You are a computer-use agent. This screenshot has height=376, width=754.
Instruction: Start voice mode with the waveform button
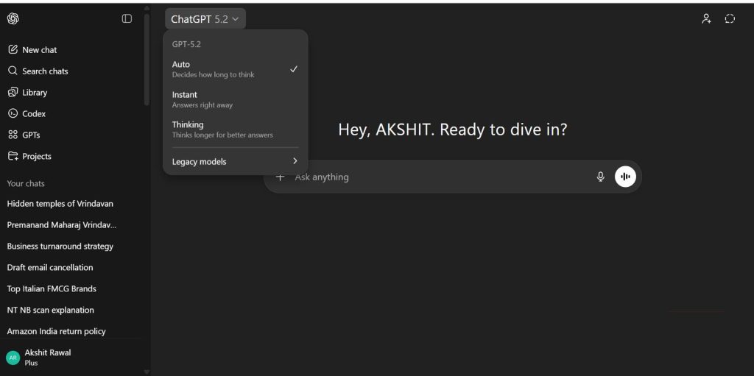(625, 177)
